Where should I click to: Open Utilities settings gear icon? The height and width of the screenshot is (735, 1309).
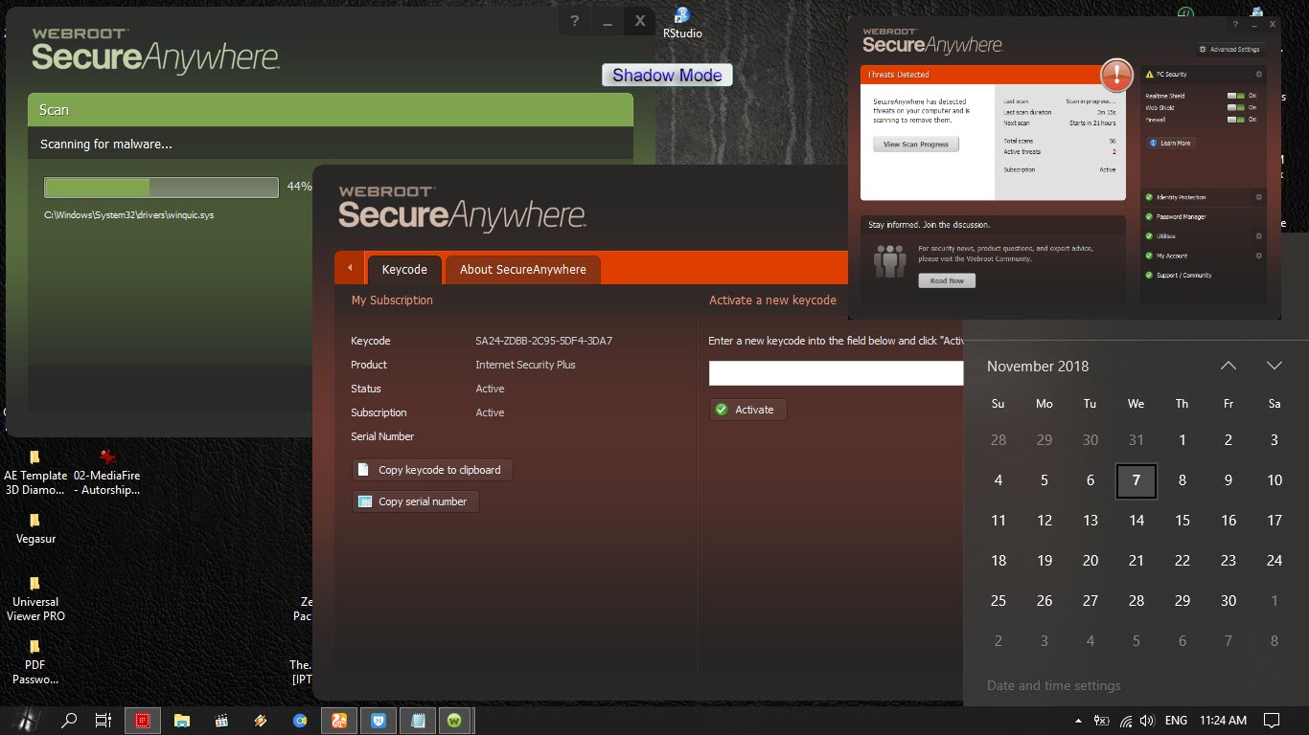[x=1259, y=235]
